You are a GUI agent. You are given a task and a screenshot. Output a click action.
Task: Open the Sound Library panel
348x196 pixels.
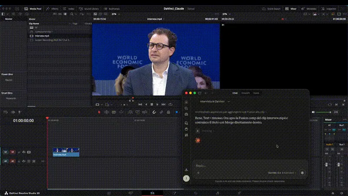(x=89, y=9)
